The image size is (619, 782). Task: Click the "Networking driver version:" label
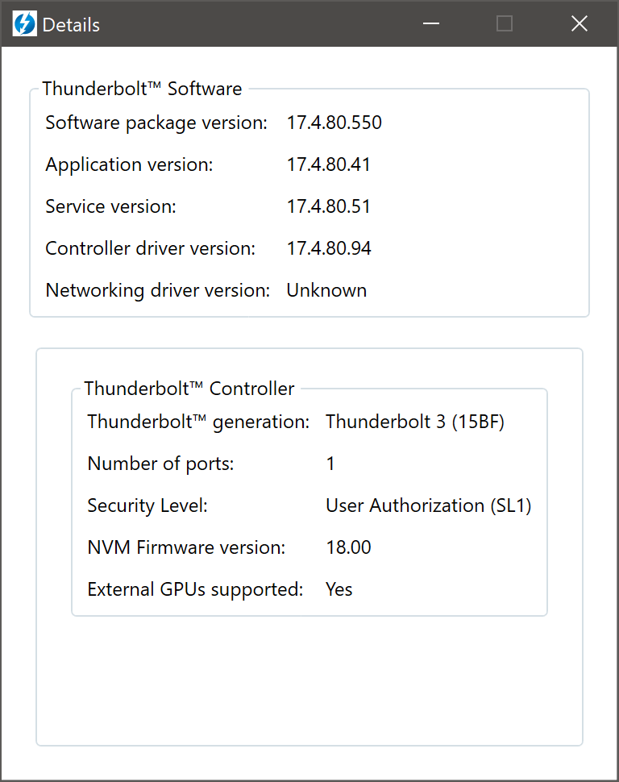point(158,290)
